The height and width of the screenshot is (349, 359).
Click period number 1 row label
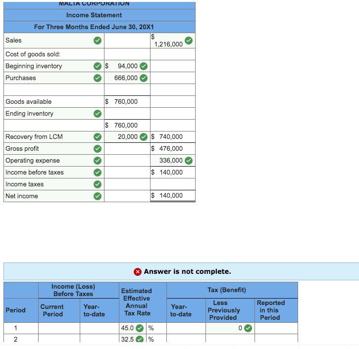click(x=15, y=328)
